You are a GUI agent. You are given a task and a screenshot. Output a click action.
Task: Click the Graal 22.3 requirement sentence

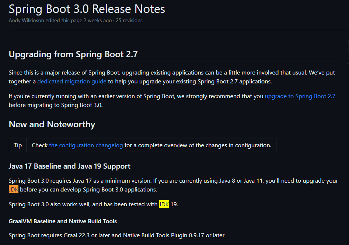click(x=116, y=235)
